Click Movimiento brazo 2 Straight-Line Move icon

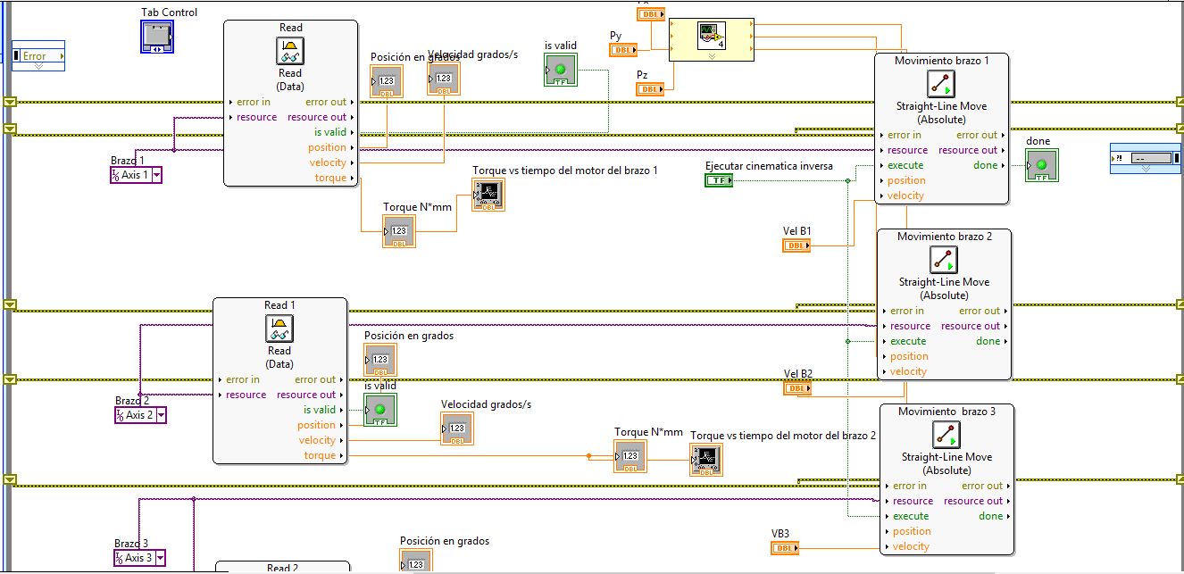[944, 260]
